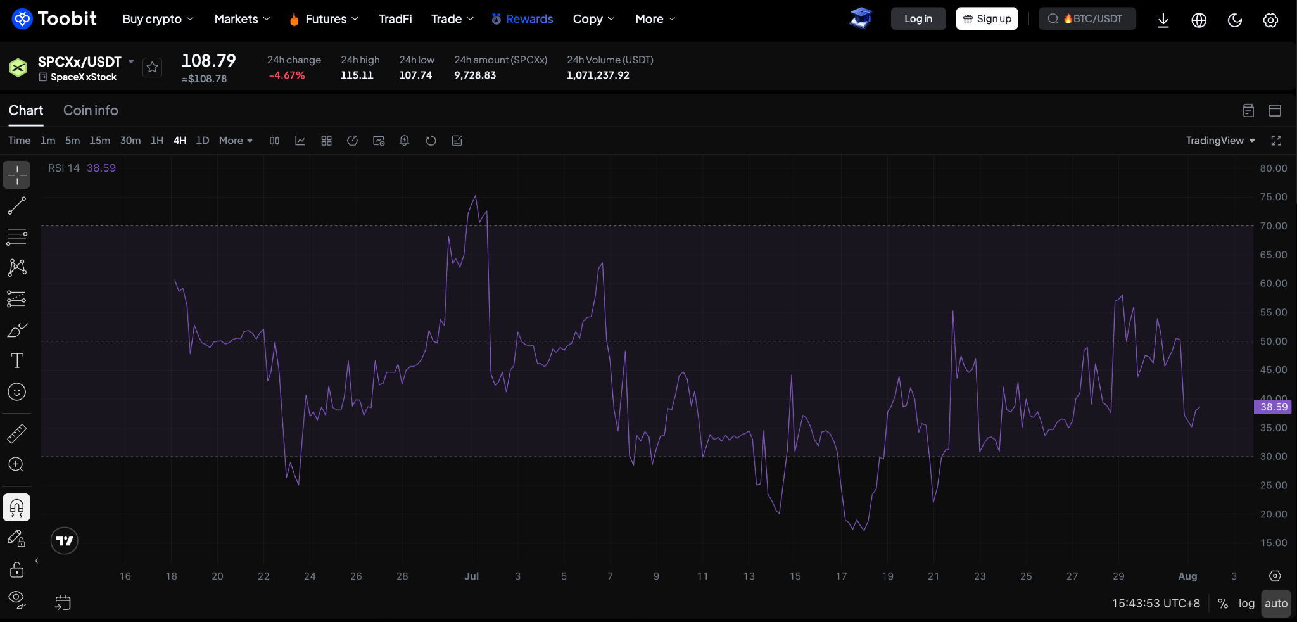Screen dimensions: 1297x622
Task: Select the text annotation tool
Action: tap(16, 360)
